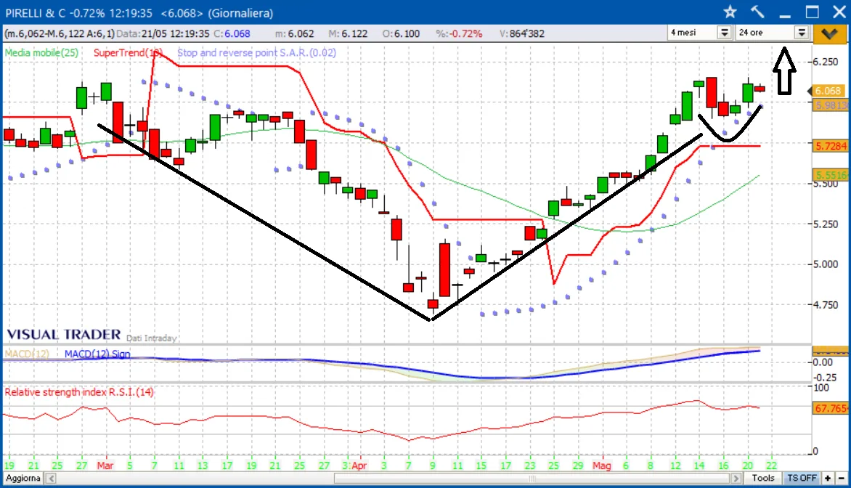Click the star favorite icon in title bar

pos(730,12)
